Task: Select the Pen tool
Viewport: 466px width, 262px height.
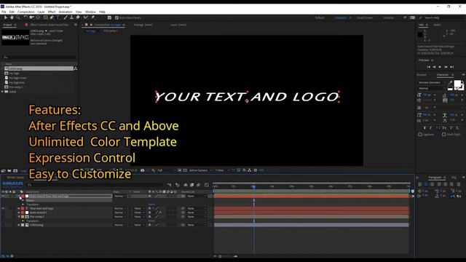Action: pos(52,17)
